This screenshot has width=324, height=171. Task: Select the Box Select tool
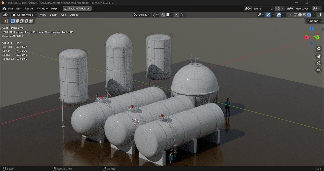(13, 21)
